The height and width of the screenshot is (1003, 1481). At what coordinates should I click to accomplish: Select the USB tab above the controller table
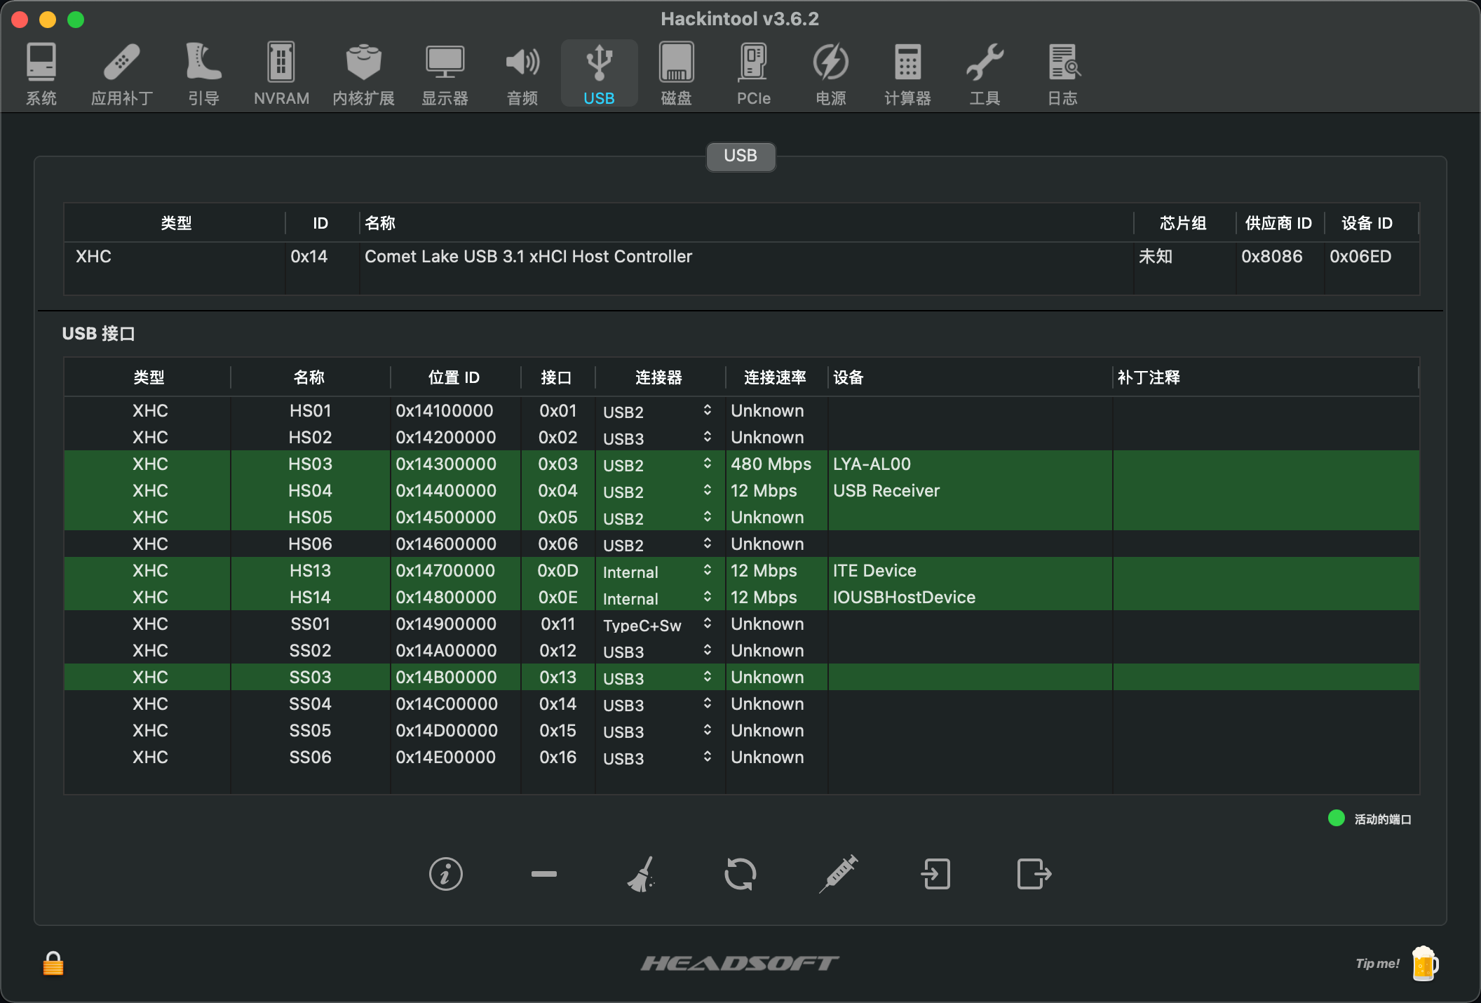(x=740, y=156)
